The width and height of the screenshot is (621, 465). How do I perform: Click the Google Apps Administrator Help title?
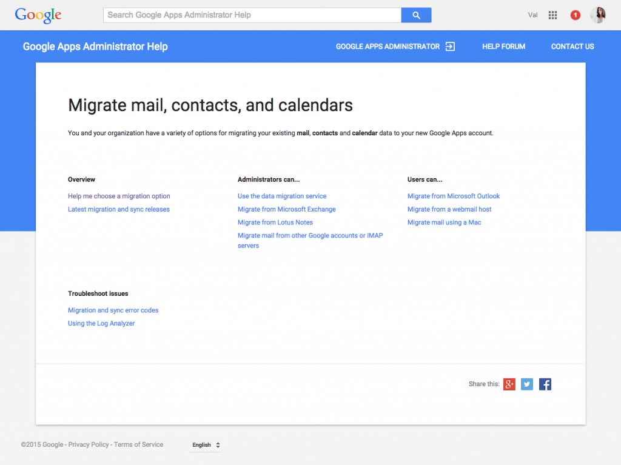95,46
